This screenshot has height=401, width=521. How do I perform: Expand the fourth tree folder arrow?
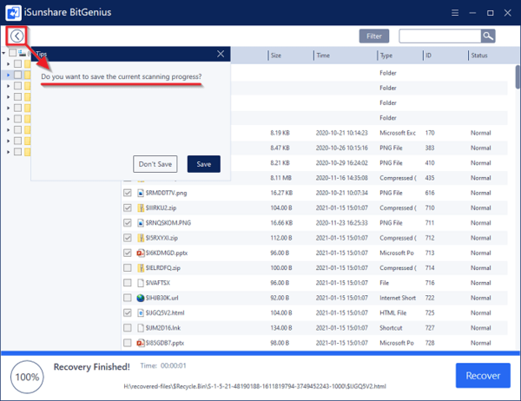(9, 97)
